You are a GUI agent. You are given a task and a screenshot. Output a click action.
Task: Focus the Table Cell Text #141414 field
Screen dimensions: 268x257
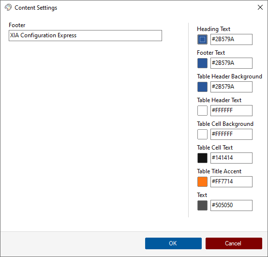[x=231, y=158]
